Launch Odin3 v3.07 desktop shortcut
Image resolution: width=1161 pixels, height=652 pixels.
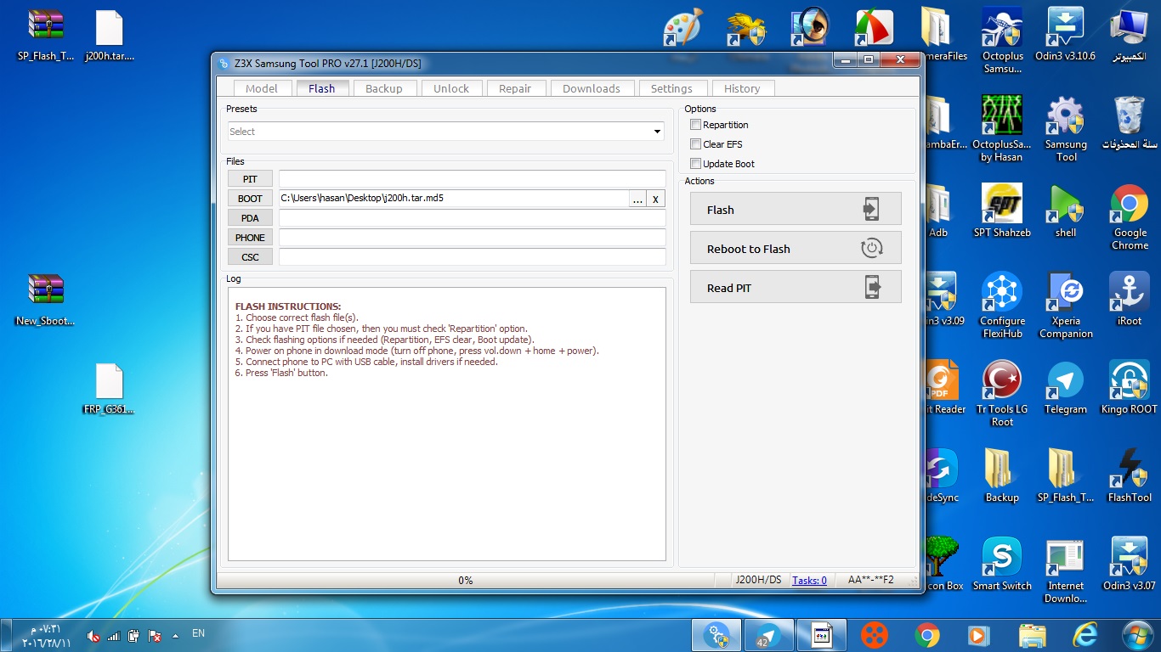pos(1130,565)
